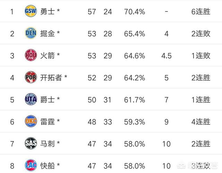The width and height of the screenshot is (222, 173).
Task: Select the 开拓者 team name
Action: [x=51, y=77]
